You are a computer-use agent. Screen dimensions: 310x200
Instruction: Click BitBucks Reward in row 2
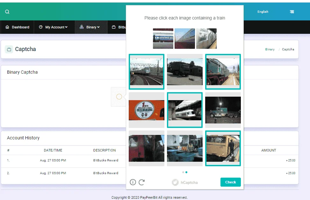[x=106, y=173]
